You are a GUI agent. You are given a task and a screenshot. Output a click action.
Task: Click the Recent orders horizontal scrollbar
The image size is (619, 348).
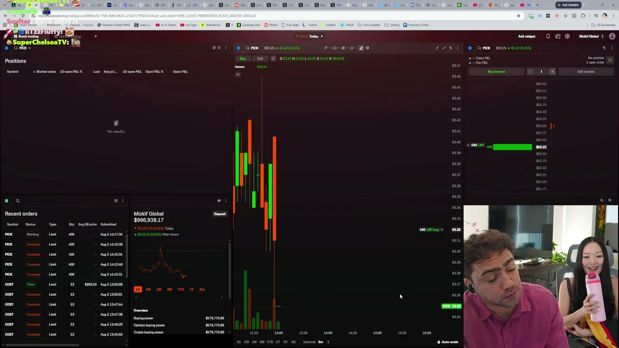(x=41, y=345)
